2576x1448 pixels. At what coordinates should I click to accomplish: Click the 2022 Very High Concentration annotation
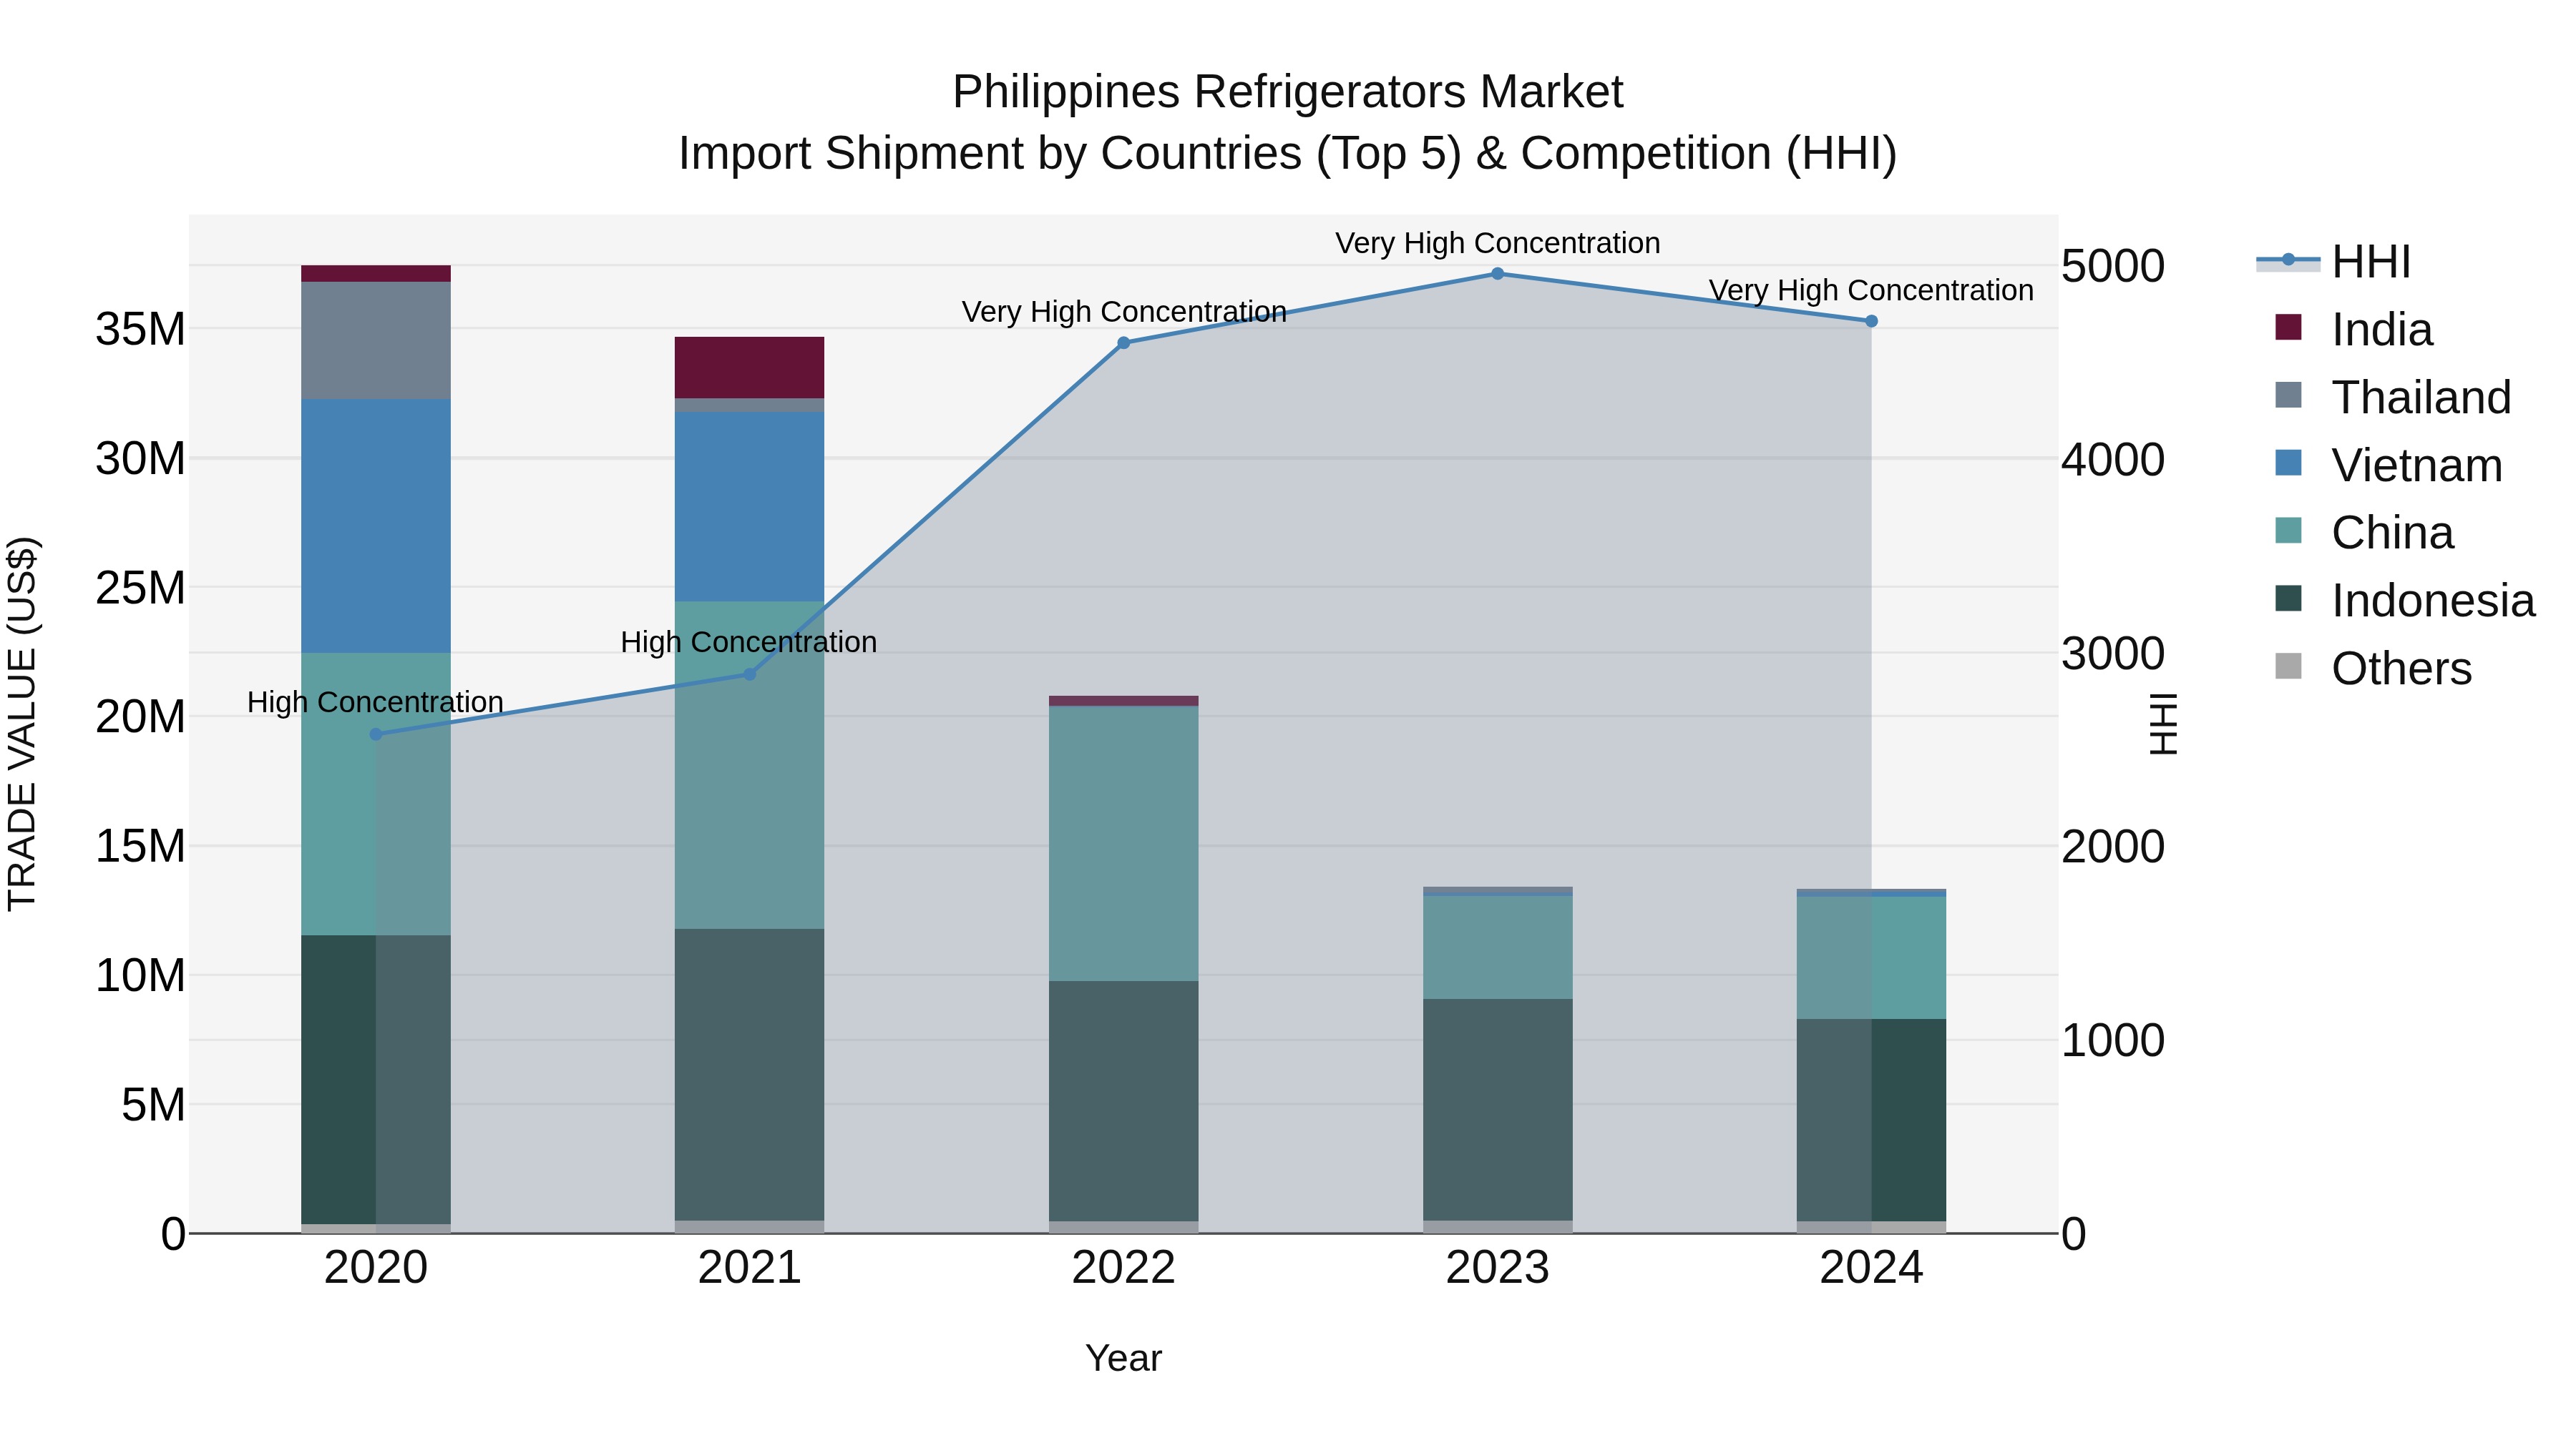[x=1124, y=312]
